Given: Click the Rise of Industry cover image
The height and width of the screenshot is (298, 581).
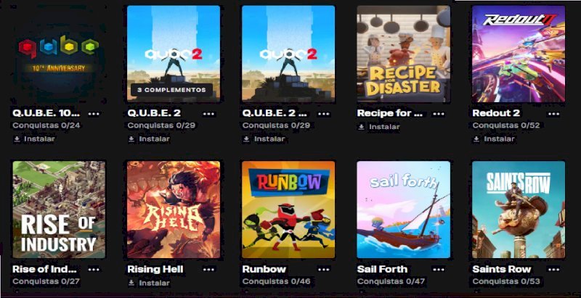Looking at the screenshot, I should pos(59,210).
